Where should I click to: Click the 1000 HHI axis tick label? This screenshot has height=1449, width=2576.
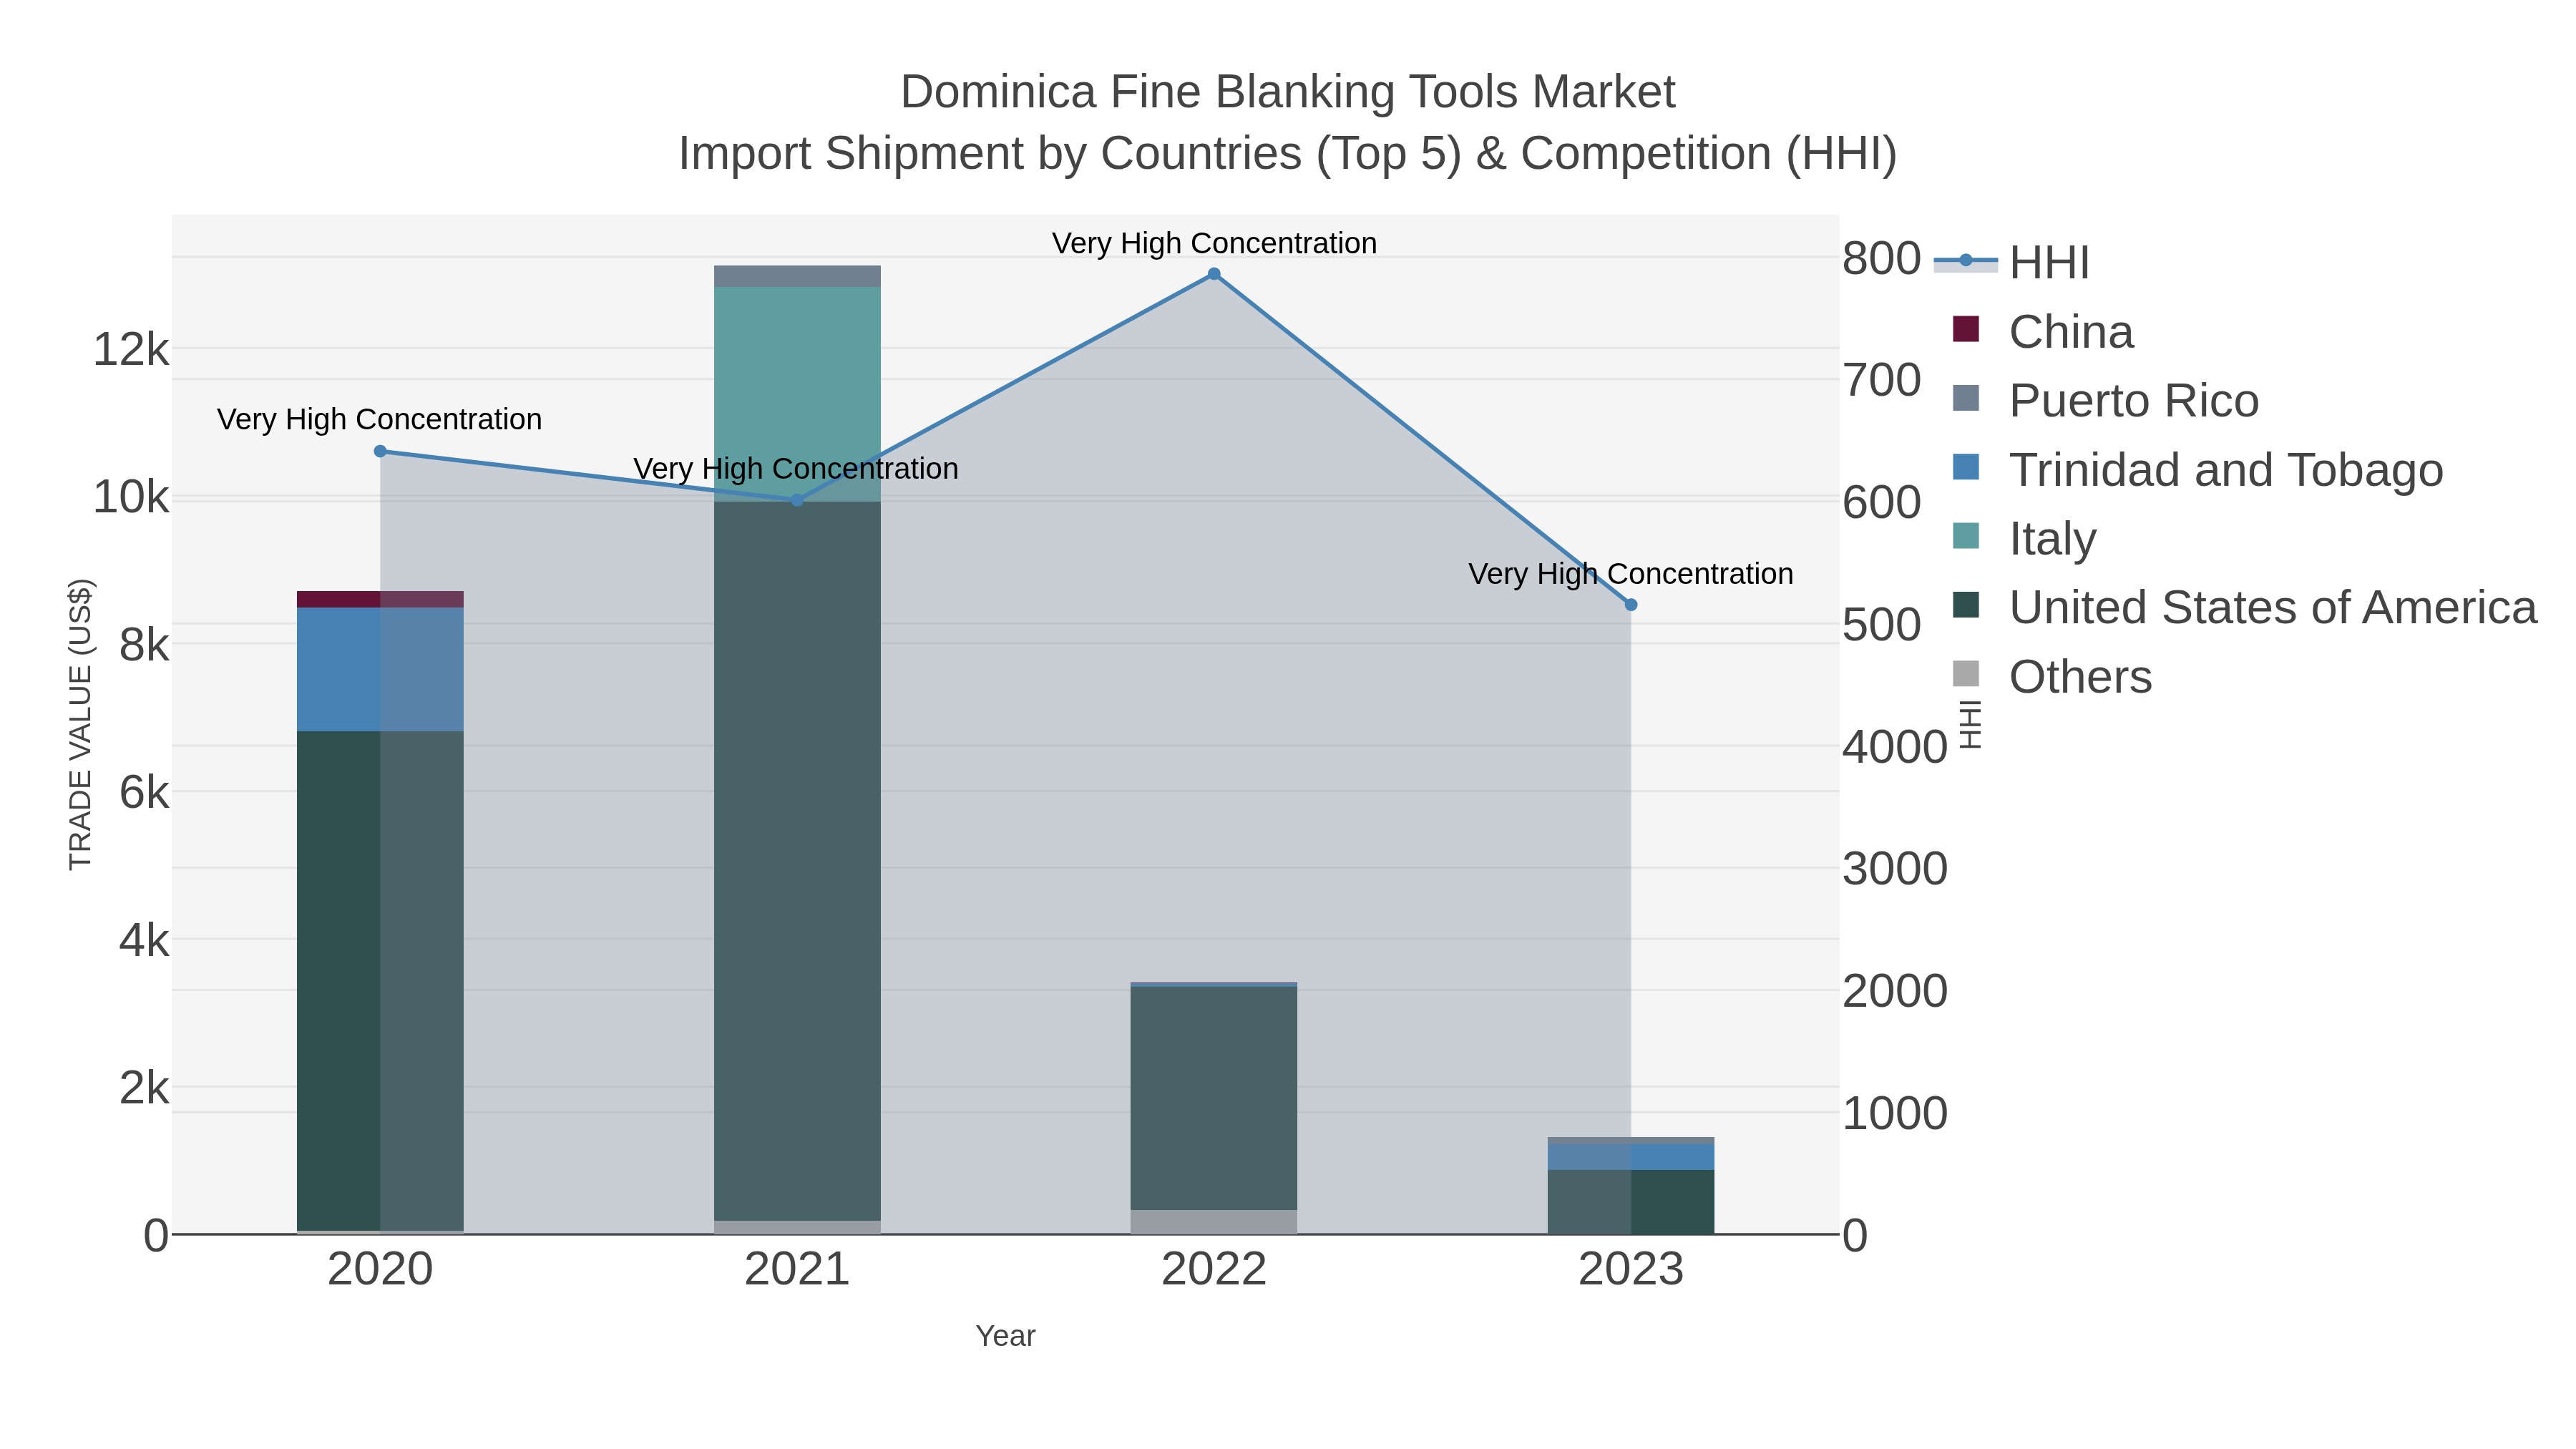coord(1895,1113)
